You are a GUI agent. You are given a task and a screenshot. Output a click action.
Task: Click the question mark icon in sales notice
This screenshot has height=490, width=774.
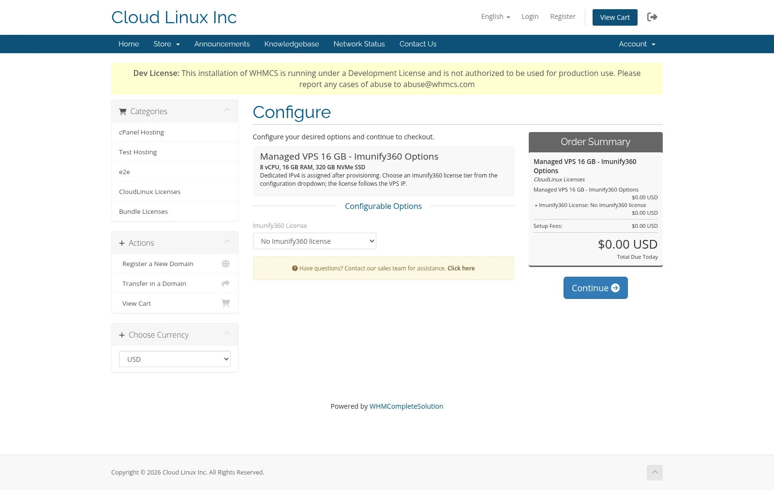click(295, 268)
